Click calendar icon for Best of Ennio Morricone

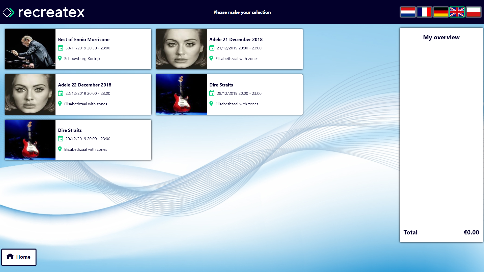pos(61,48)
